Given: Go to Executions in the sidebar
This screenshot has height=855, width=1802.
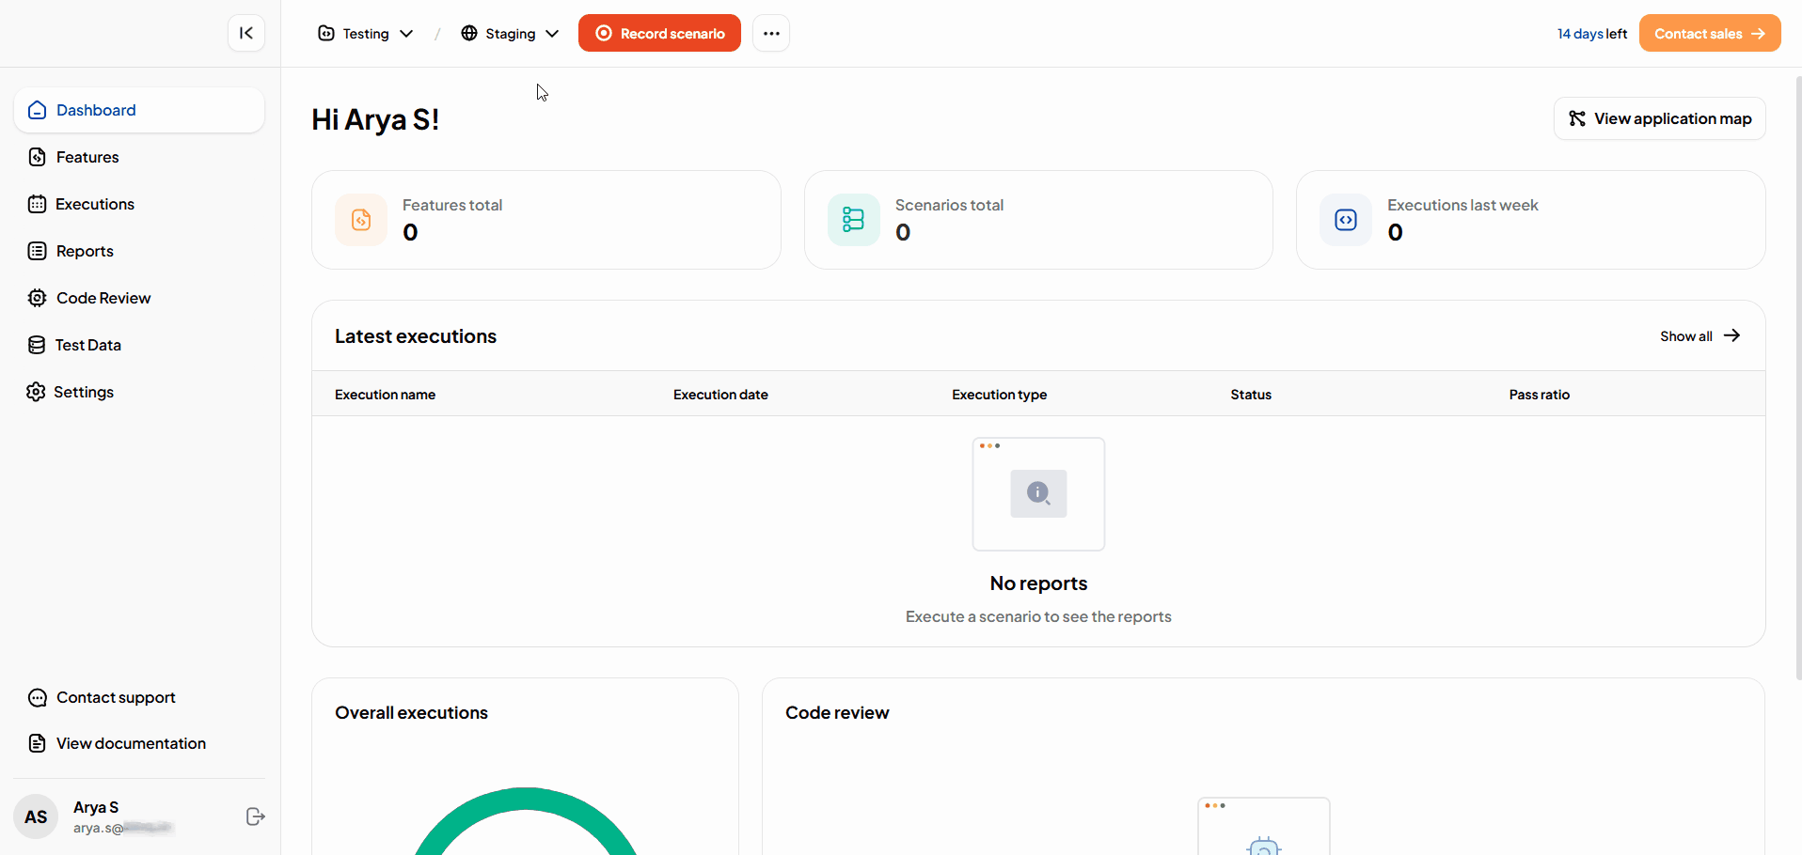Looking at the screenshot, I should [x=94, y=204].
